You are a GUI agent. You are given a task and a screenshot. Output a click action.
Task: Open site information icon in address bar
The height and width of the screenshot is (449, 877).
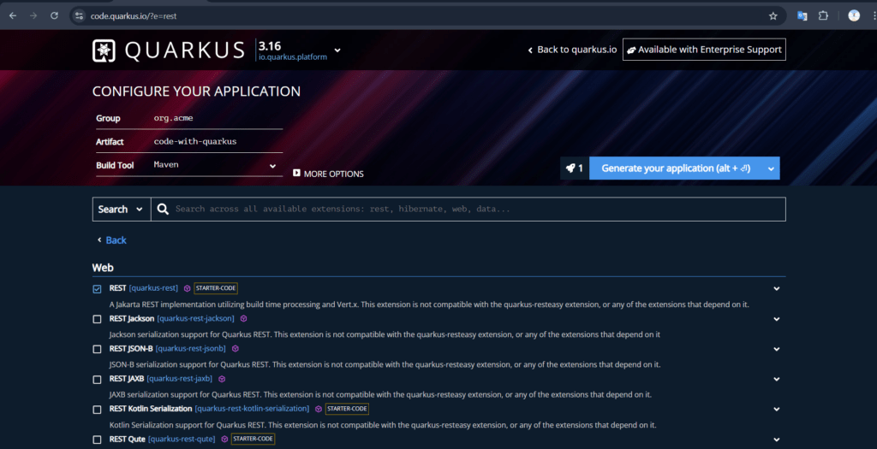pos(79,16)
